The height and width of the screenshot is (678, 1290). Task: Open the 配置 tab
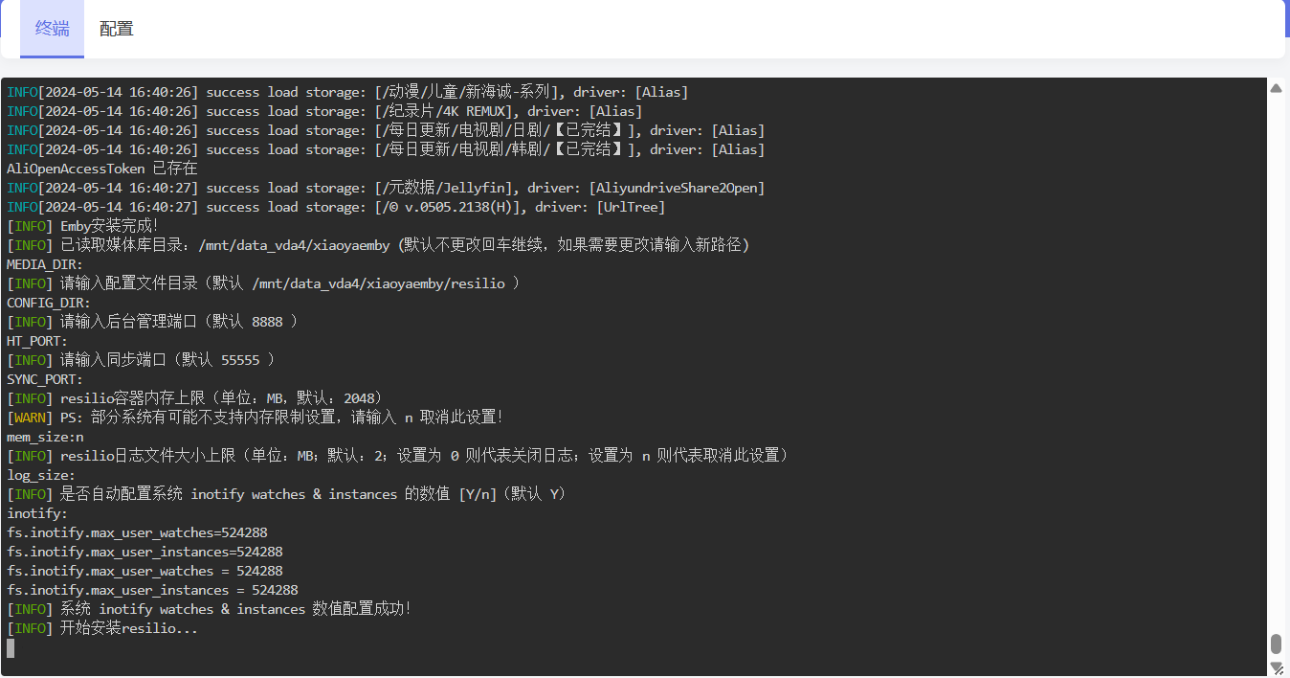[x=116, y=29]
